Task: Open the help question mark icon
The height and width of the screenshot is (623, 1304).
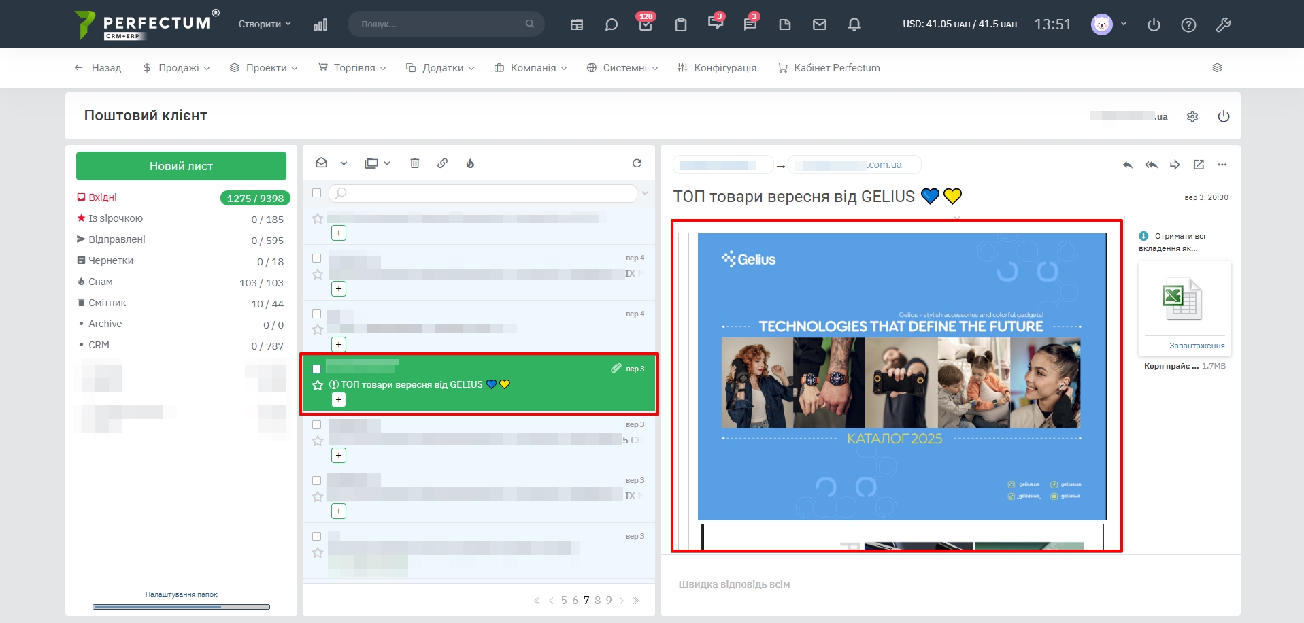Action: coord(1188,25)
